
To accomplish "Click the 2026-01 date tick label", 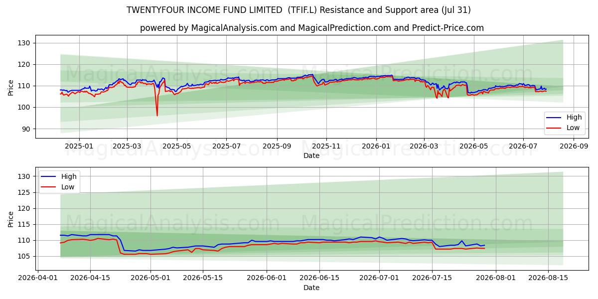I will tap(376, 147).
